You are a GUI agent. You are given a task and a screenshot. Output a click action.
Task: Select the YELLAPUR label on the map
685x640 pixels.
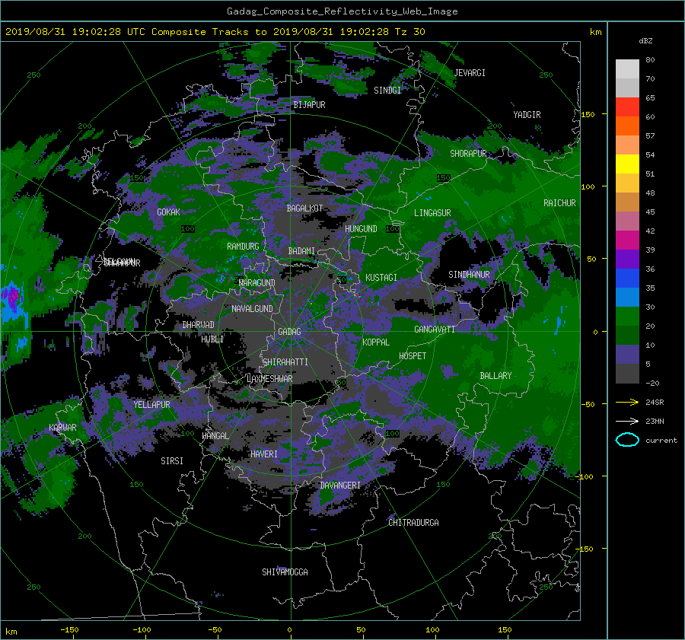coord(151,405)
